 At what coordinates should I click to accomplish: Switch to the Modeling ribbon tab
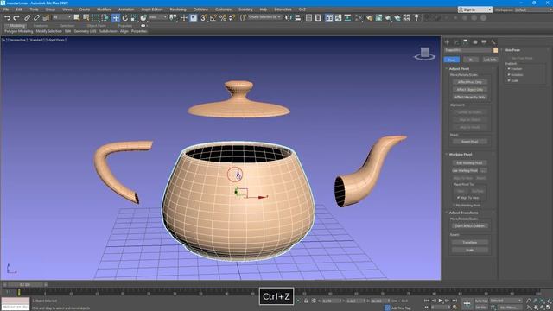pyautogui.click(x=16, y=26)
